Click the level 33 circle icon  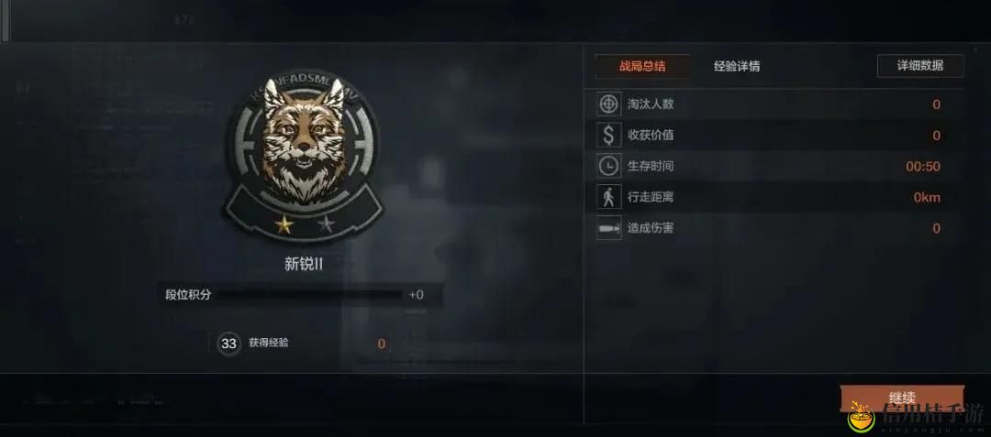228,344
